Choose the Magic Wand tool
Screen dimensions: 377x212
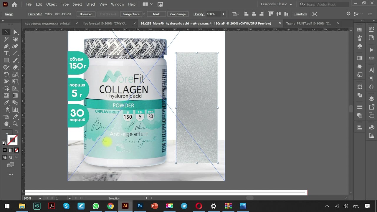6,39
